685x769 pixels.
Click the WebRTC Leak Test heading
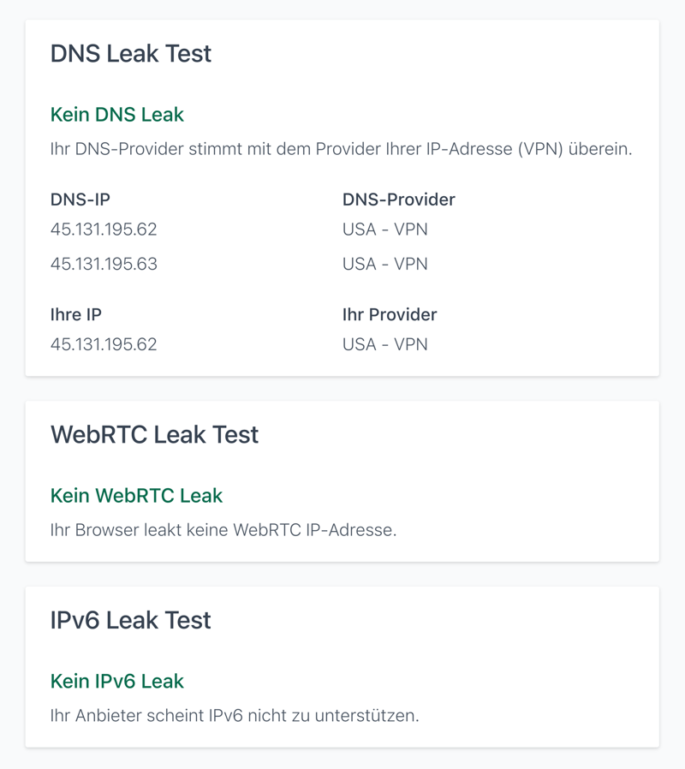tap(154, 434)
